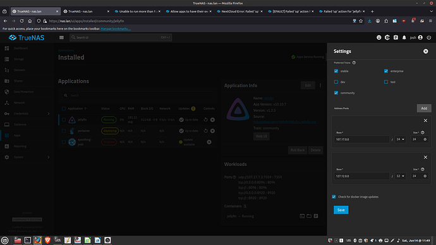This screenshot has width=436, height=245.
Task: Click the TrueNAS logo
Action: (x=27, y=37)
